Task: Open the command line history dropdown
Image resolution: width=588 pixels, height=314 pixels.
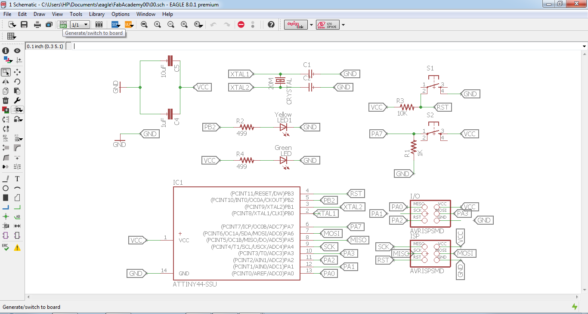Action: pyautogui.click(x=584, y=46)
